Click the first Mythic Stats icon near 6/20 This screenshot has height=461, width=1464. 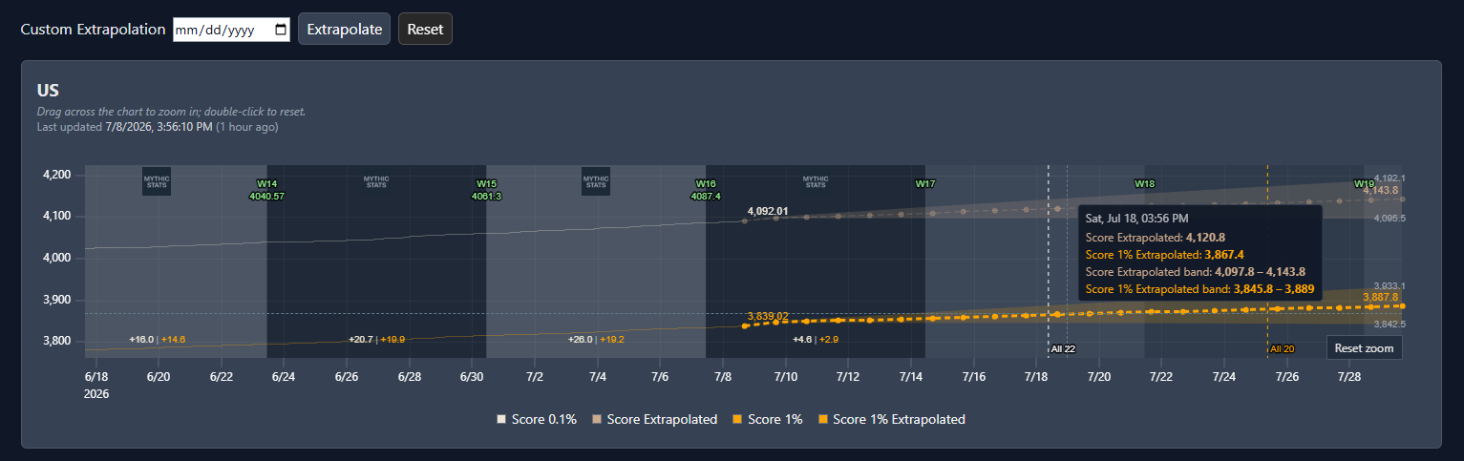pyautogui.click(x=157, y=181)
